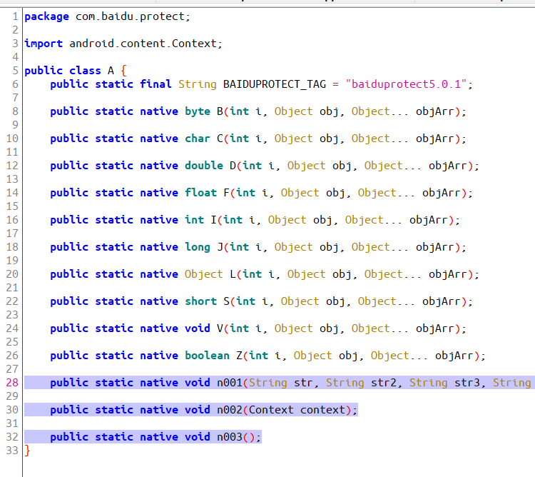Image resolution: width=535 pixels, height=477 pixels.
Task: Click line number 28 in gutter
Action: [x=12, y=383]
